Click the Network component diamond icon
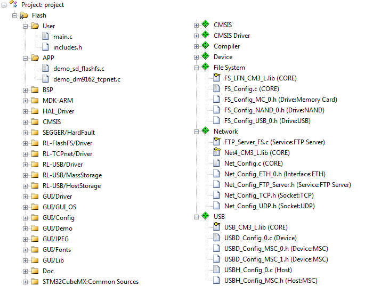This screenshot has width=373, height=286. click(206, 130)
